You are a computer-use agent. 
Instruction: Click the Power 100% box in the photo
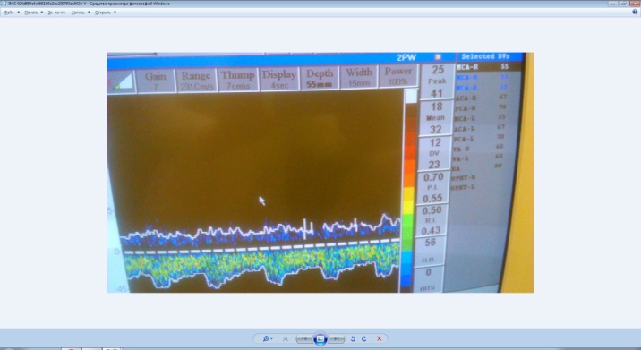click(x=397, y=76)
